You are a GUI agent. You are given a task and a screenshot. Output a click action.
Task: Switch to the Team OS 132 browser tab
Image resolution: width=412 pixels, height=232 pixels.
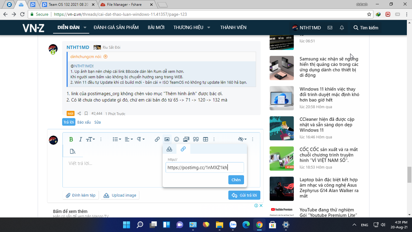69,5
